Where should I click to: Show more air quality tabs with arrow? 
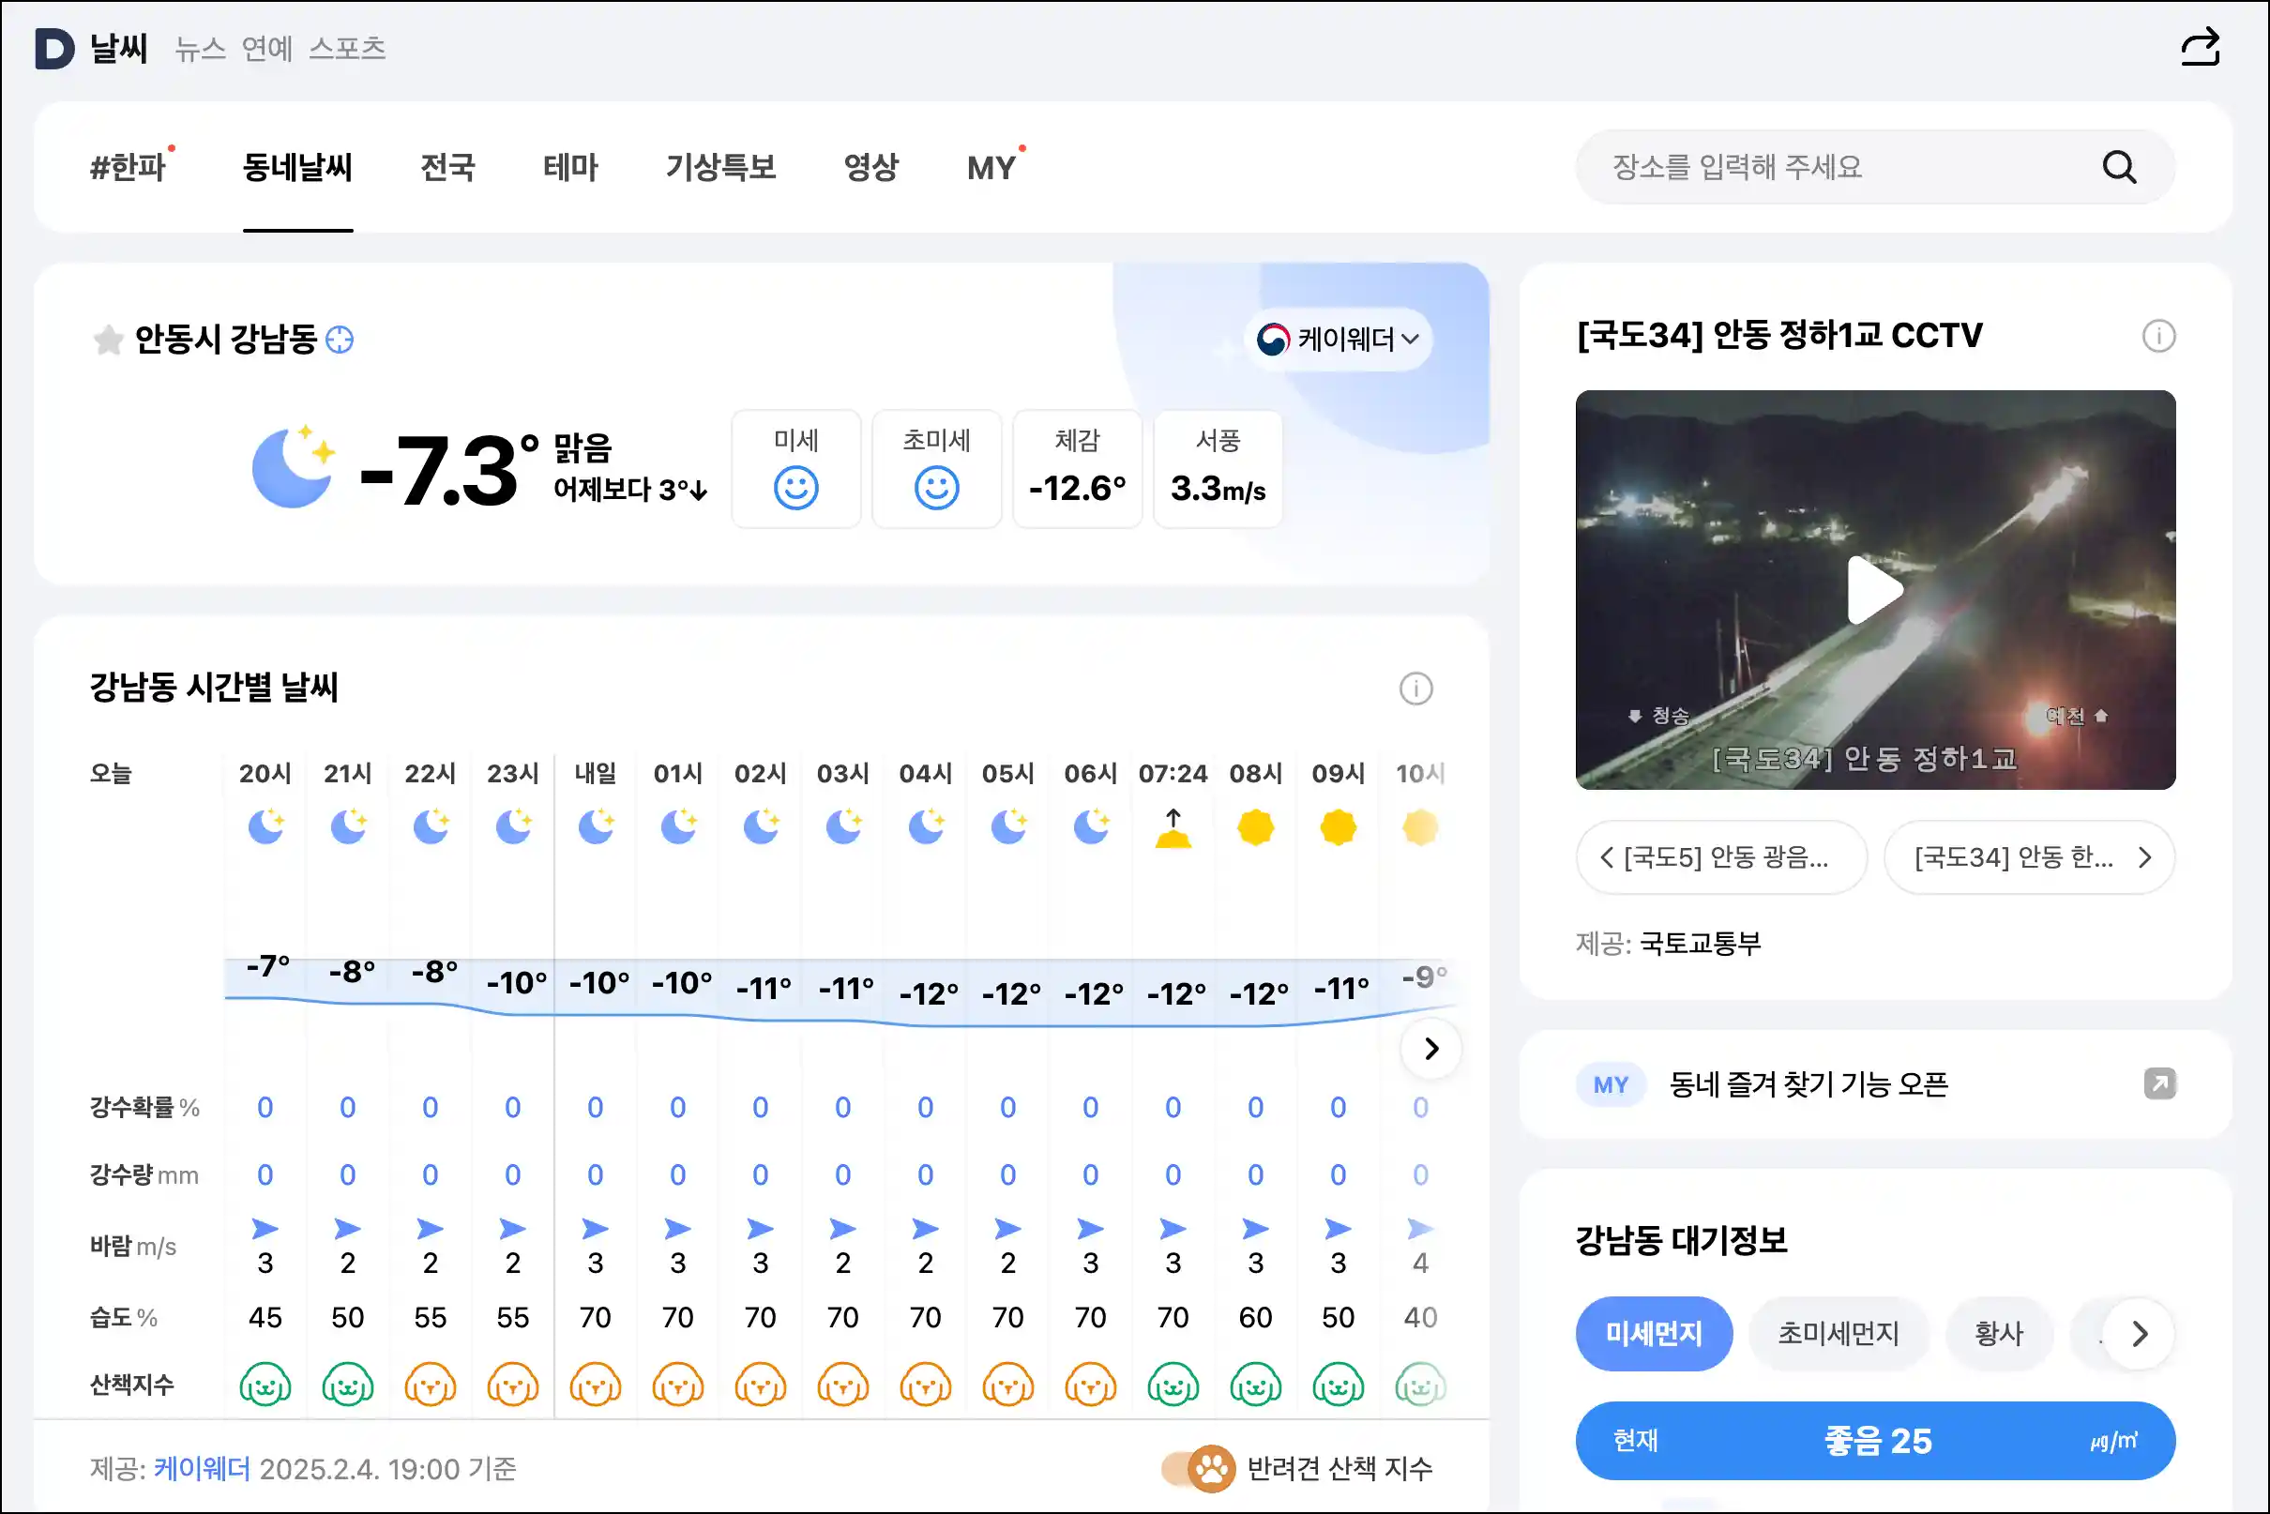2139,1334
